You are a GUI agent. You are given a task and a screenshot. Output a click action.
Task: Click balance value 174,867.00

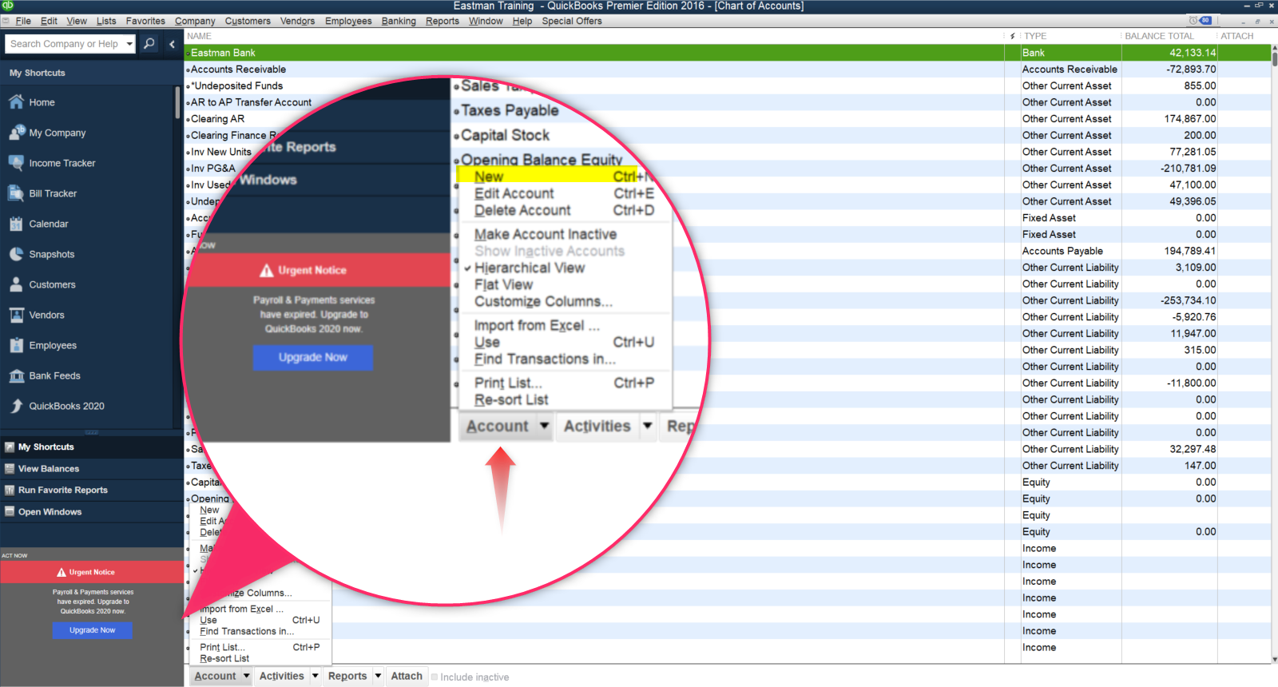[x=1190, y=119]
